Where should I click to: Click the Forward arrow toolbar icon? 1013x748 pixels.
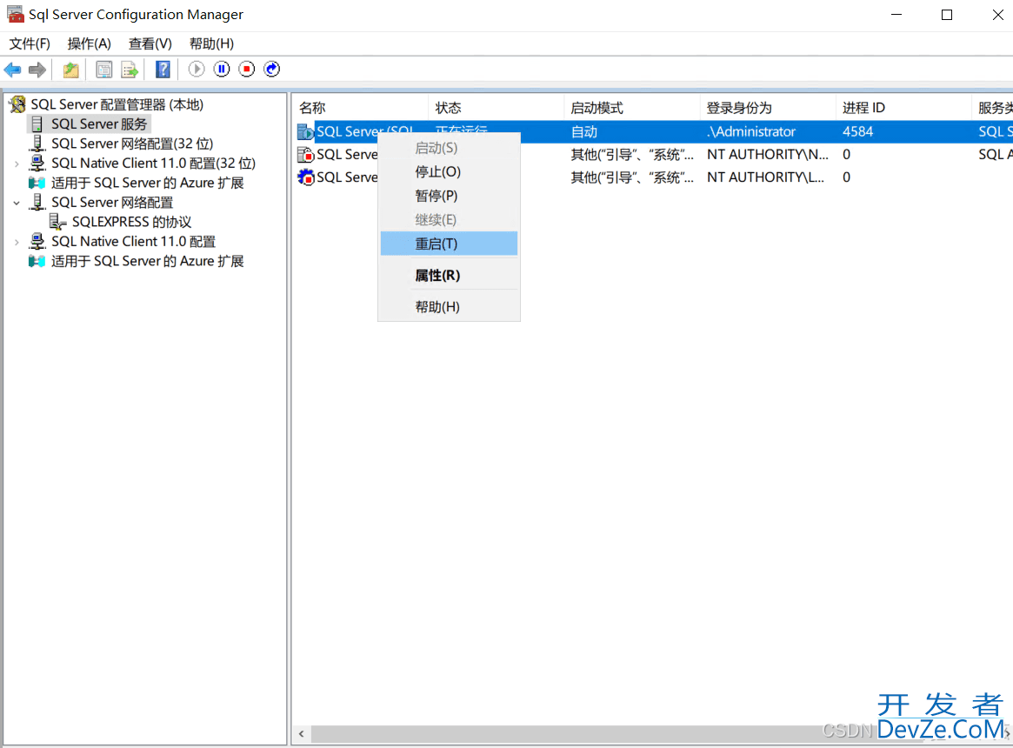(x=37, y=70)
